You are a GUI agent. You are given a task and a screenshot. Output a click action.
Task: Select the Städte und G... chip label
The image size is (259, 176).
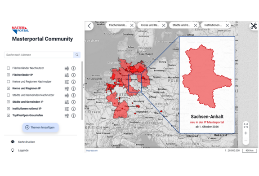(x=181, y=25)
